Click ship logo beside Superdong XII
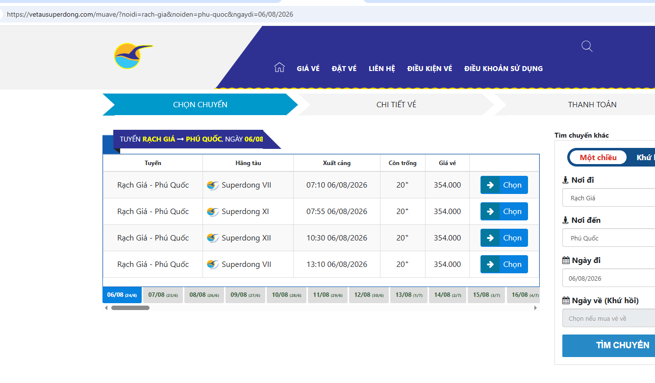Viewport: 655px width, 383px height. (213, 239)
